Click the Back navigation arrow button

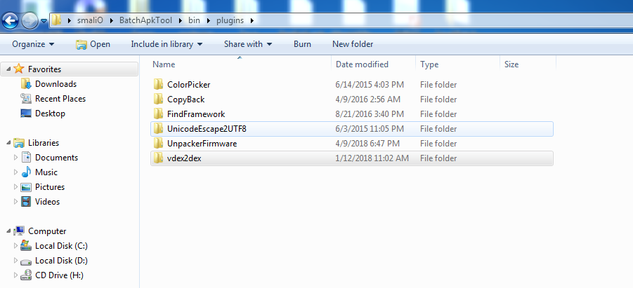[10, 20]
